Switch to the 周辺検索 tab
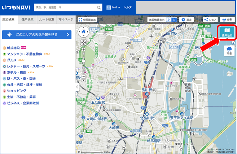The width and height of the screenshot is (237, 154). pyautogui.click(x=8, y=19)
